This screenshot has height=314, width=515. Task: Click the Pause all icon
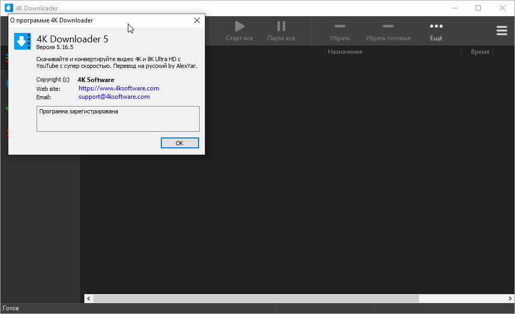(x=281, y=26)
